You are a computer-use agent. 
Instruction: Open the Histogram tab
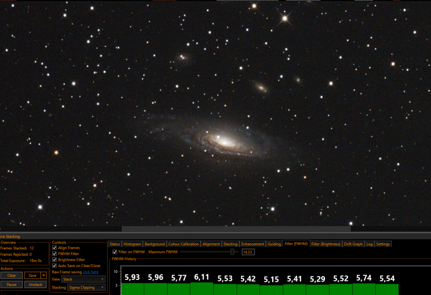(x=132, y=244)
